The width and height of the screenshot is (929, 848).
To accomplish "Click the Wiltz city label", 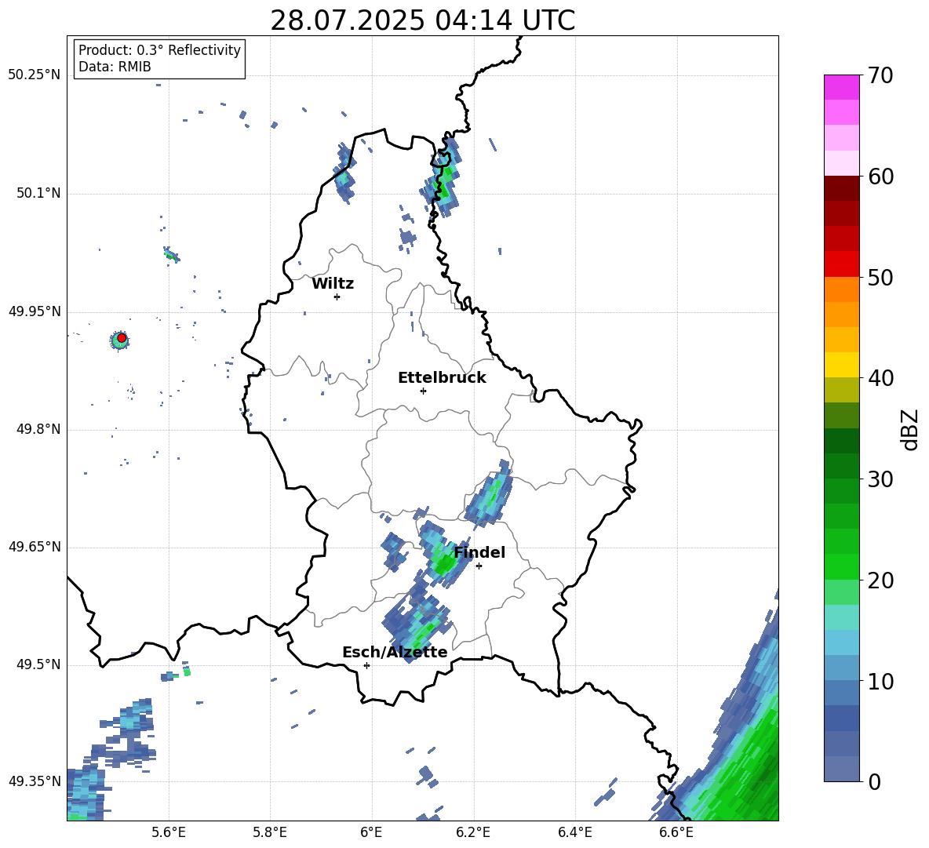I will click(333, 284).
